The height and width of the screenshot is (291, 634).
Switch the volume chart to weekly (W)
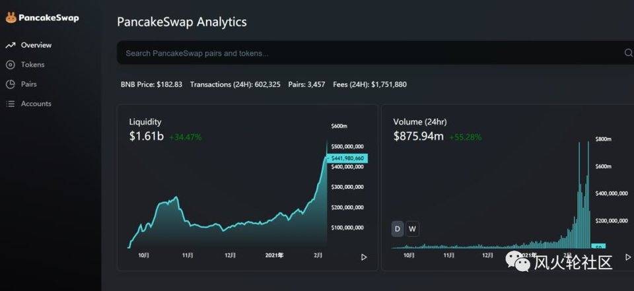[412, 229]
